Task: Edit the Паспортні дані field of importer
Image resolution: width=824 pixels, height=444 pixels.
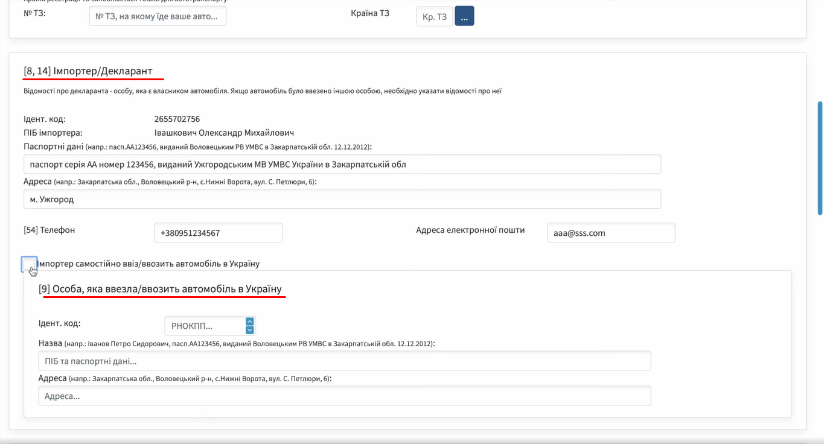Action: coord(342,164)
